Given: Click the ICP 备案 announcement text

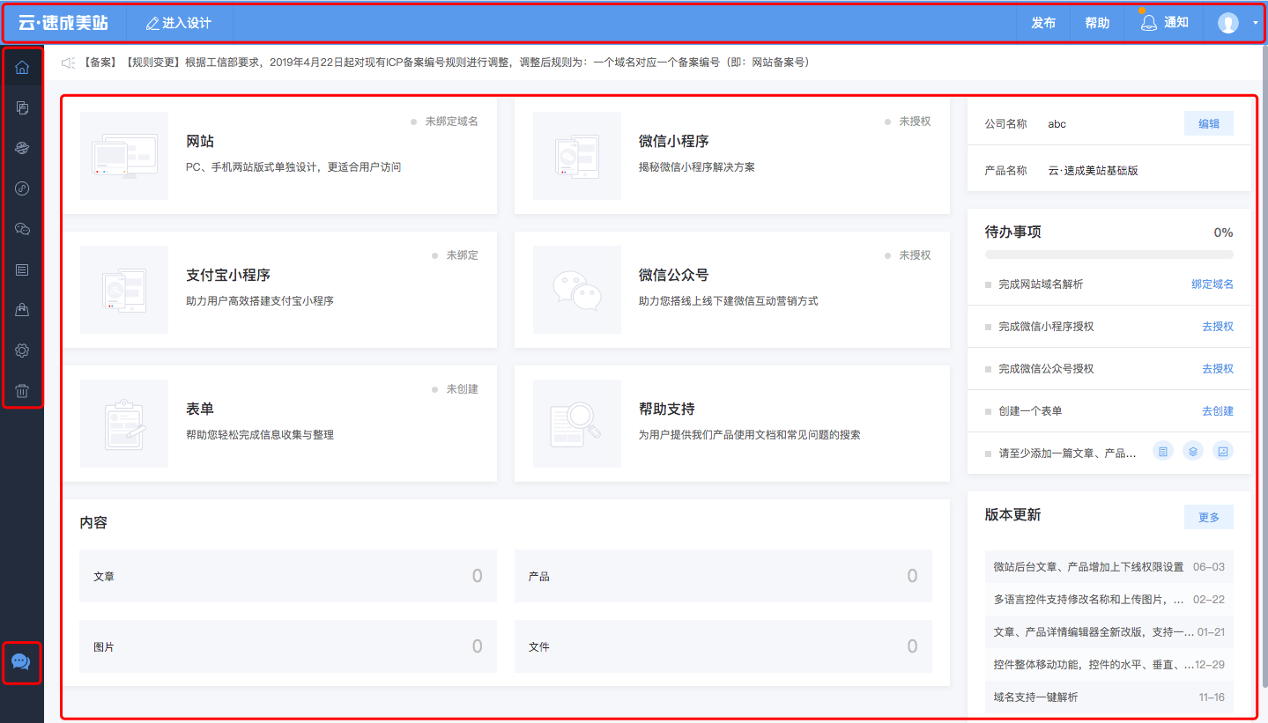Looking at the screenshot, I should tap(448, 63).
